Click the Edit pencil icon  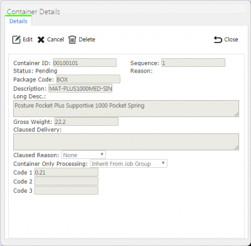[x=16, y=39]
